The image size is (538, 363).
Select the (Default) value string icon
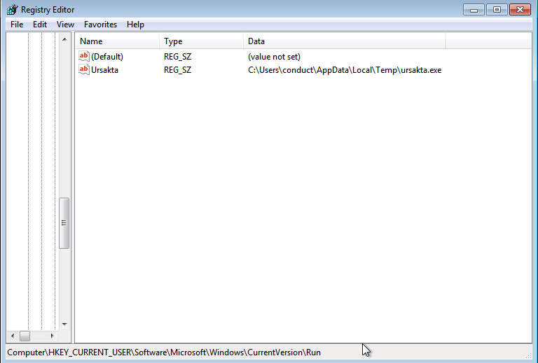(x=84, y=56)
